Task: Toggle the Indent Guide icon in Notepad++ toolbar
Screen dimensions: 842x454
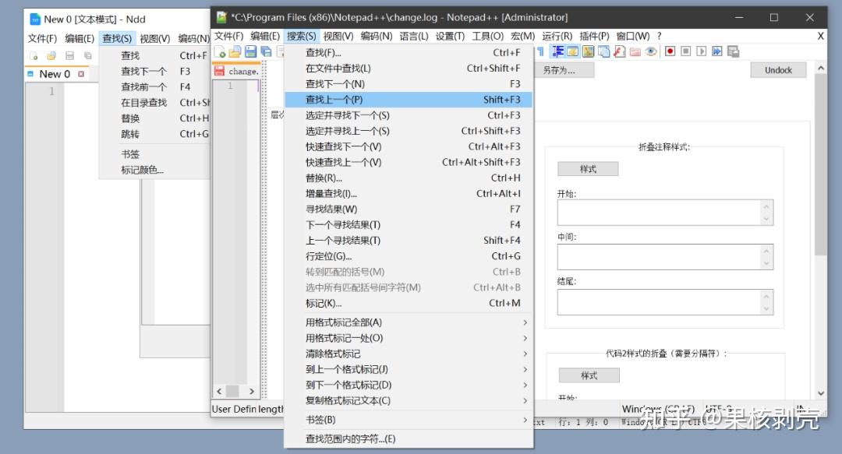Action: coord(557,51)
